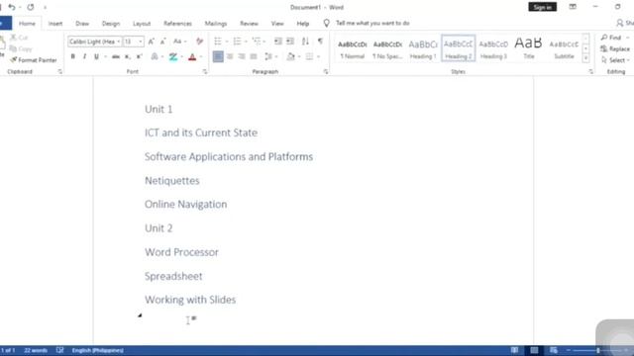Viewport: 634px width, 356px height.
Task: Open the font name dropdown
Action: tap(119, 42)
